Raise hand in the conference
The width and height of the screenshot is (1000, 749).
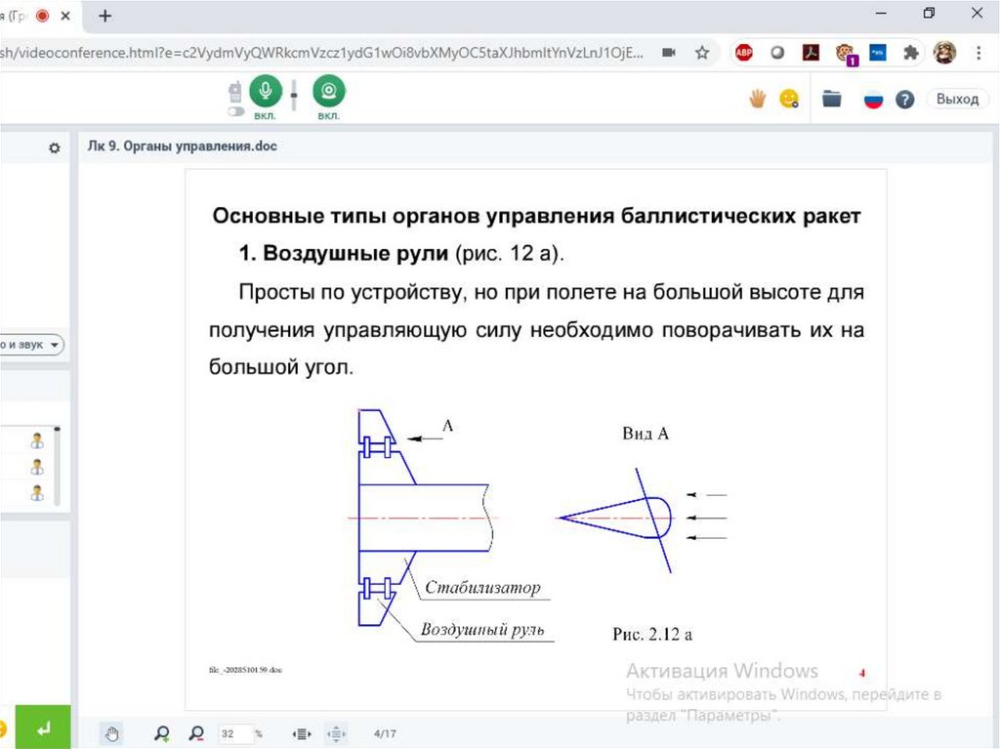tap(757, 99)
